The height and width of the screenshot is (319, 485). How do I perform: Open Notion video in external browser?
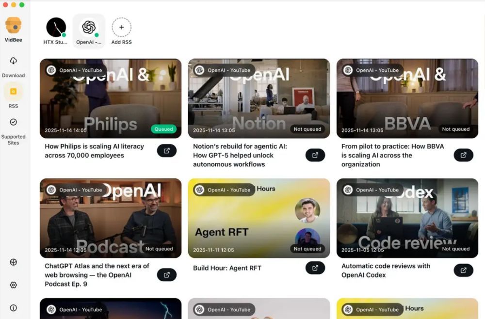pyautogui.click(x=315, y=155)
